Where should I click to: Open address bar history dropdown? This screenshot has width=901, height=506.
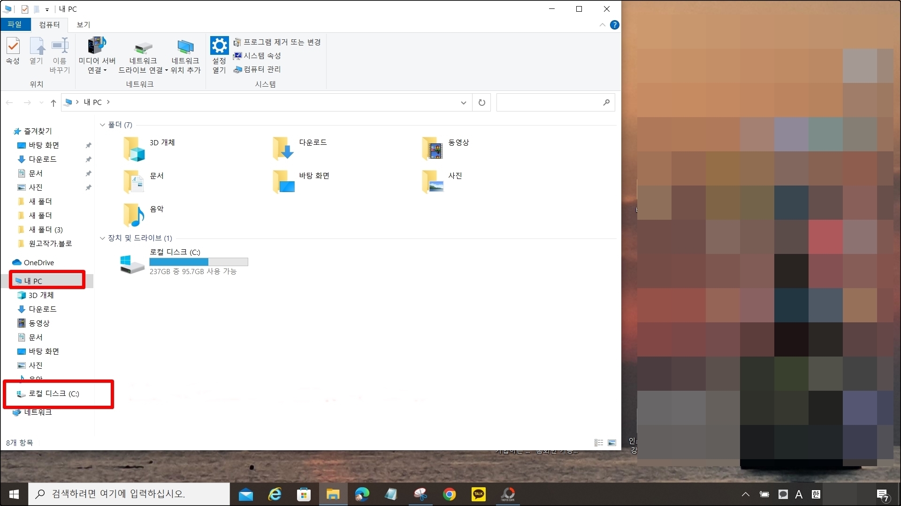(463, 103)
